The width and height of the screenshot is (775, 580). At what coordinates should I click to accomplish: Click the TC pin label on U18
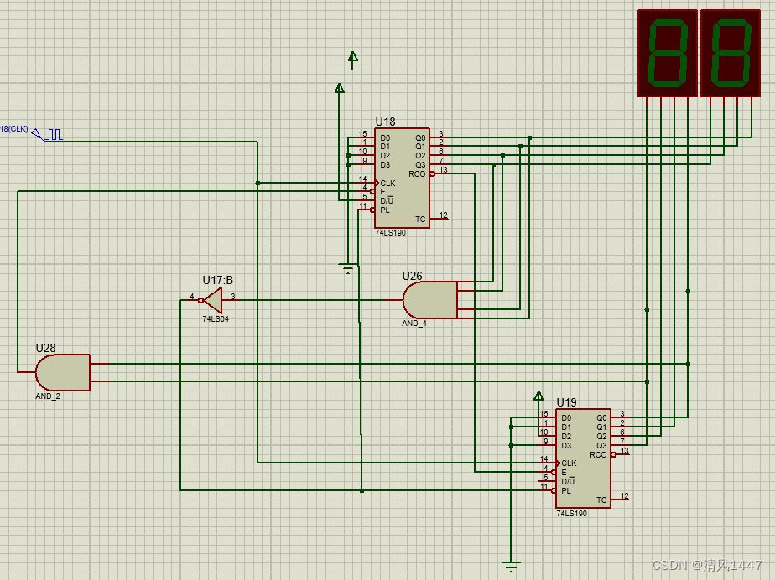click(420, 219)
